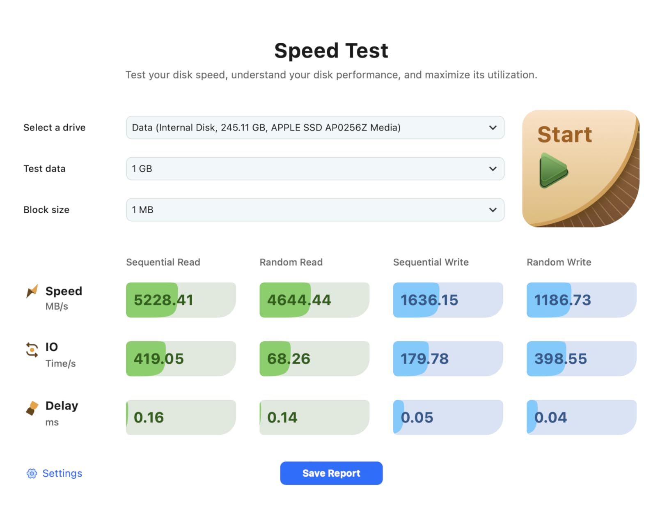Image resolution: width=667 pixels, height=505 pixels.
Task: Click the Settings gear icon
Action: tap(32, 473)
